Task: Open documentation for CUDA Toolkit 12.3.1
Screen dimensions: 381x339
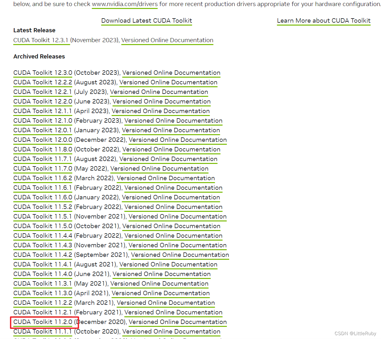Action: pos(167,40)
